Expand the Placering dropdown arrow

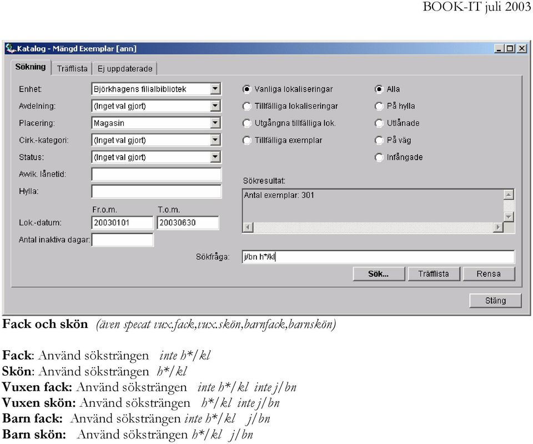[215, 123]
